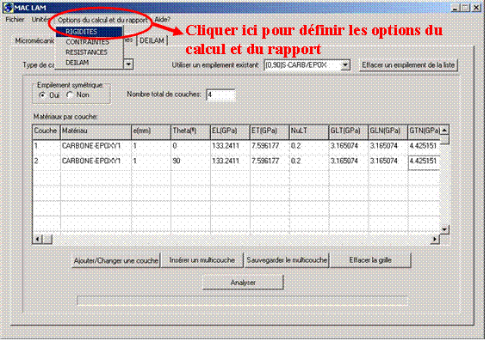Click the progress bar below Analyser

click(x=242, y=301)
